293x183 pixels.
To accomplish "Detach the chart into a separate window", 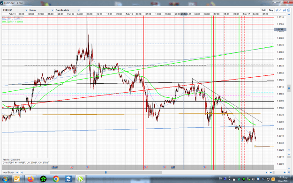I will click(x=289, y=10).
